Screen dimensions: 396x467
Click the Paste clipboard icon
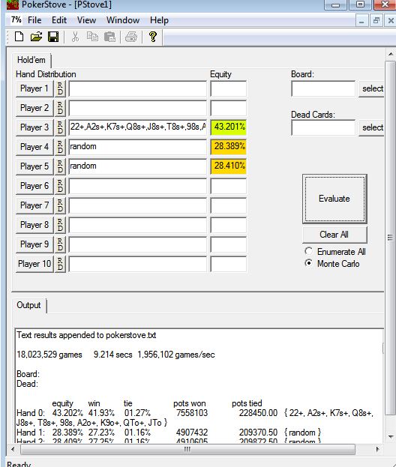109,37
